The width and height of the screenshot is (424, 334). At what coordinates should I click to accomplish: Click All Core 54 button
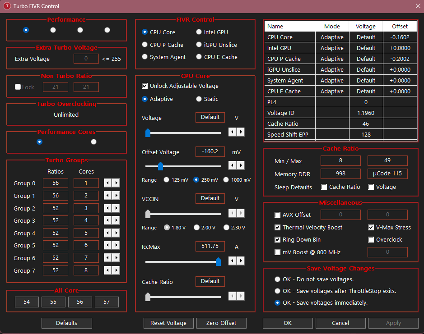pyautogui.click(x=27, y=302)
